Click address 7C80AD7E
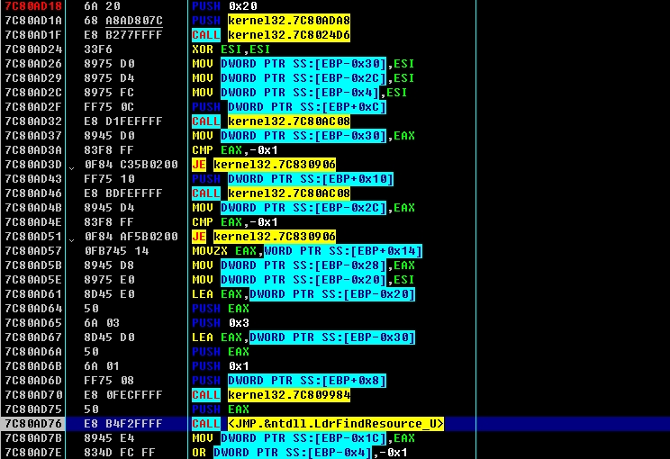 (33, 453)
